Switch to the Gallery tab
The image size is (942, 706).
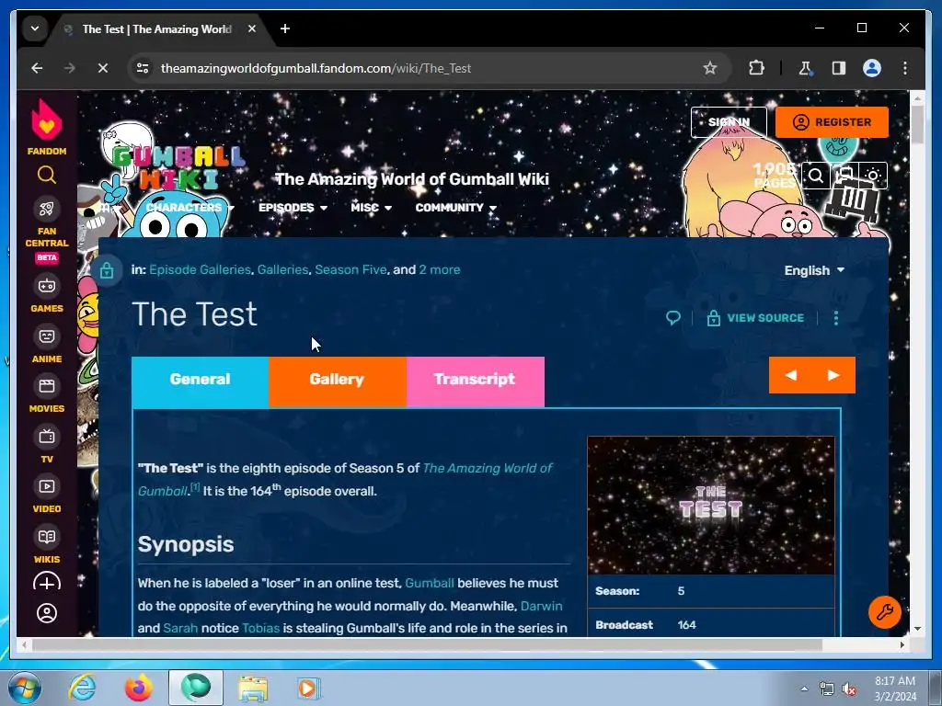337,381
